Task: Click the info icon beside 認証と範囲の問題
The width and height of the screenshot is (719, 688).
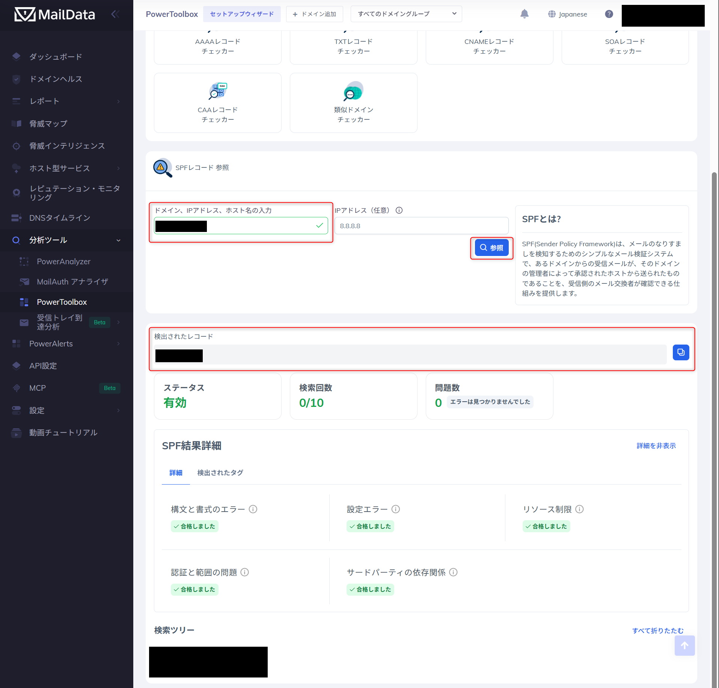Action: click(x=245, y=572)
